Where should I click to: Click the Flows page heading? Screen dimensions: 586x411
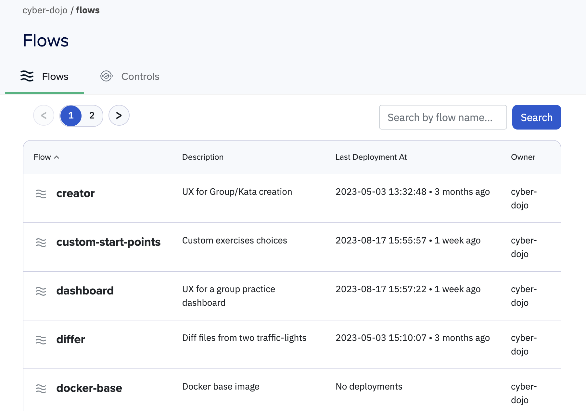pos(46,41)
